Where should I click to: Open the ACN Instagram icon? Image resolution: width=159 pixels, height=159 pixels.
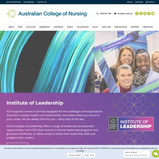coord(145,14)
